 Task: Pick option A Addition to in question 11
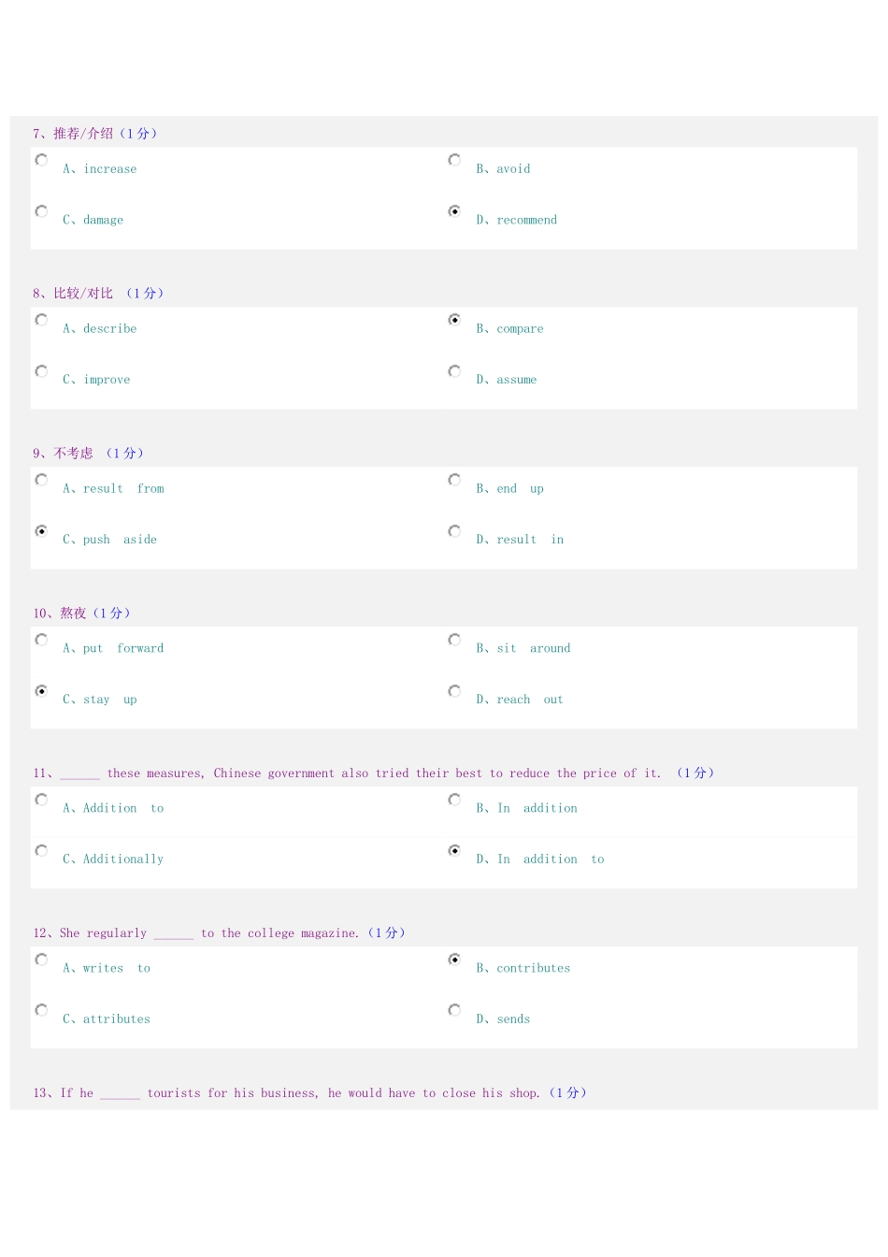click(x=41, y=800)
